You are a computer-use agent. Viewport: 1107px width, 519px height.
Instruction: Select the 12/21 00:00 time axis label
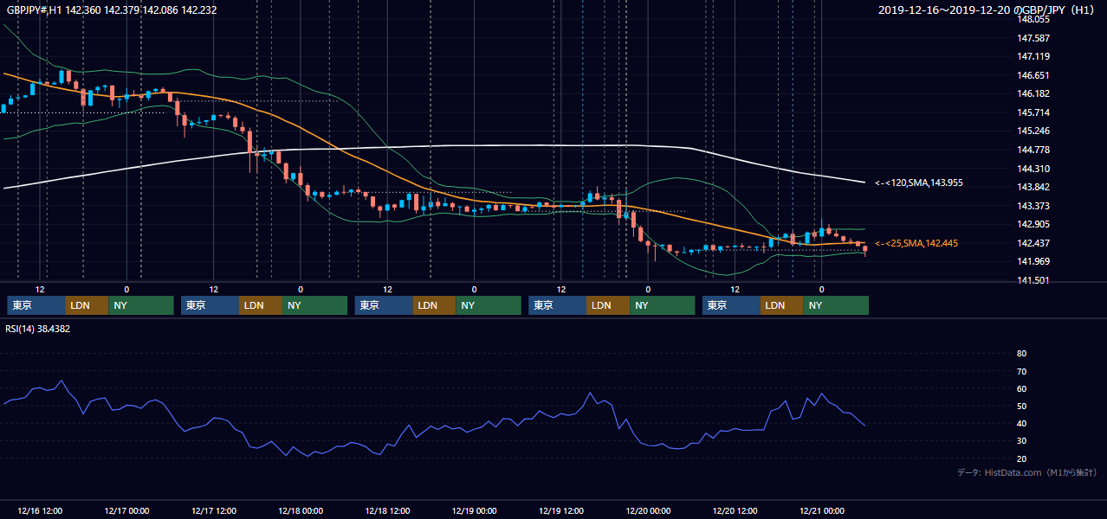(822, 510)
